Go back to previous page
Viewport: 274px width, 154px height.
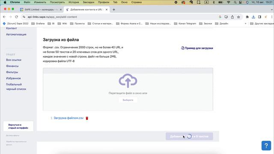pos(4,17)
